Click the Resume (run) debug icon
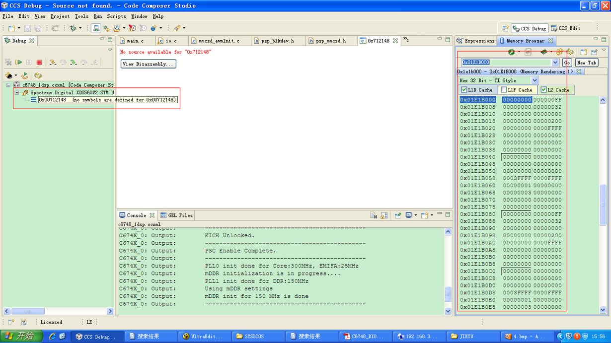Image resolution: width=611 pixels, height=343 pixels. (18, 63)
